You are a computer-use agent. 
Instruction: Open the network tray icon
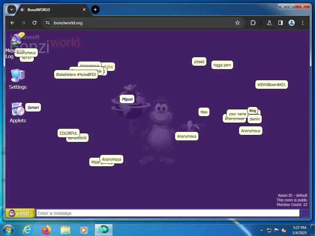point(269,230)
